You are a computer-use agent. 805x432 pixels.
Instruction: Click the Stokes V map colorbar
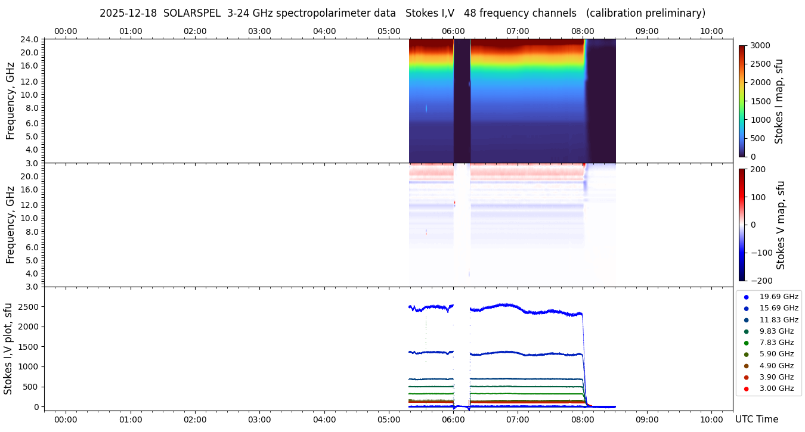[742, 225]
